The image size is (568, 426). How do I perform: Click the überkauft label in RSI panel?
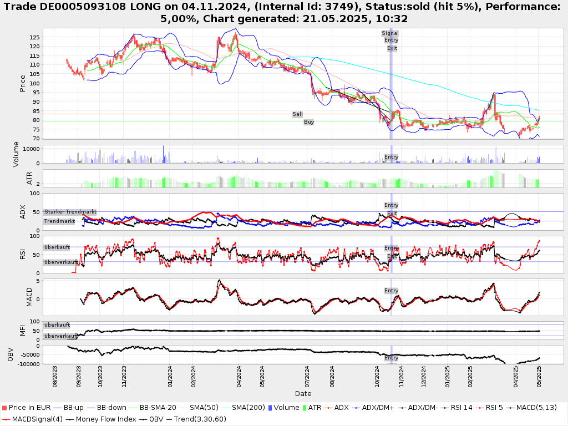click(58, 247)
